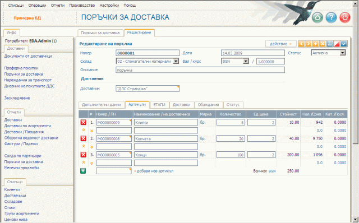Click the vertical scrollbar down arrow
359x223 pixels.
[x=355, y=219]
